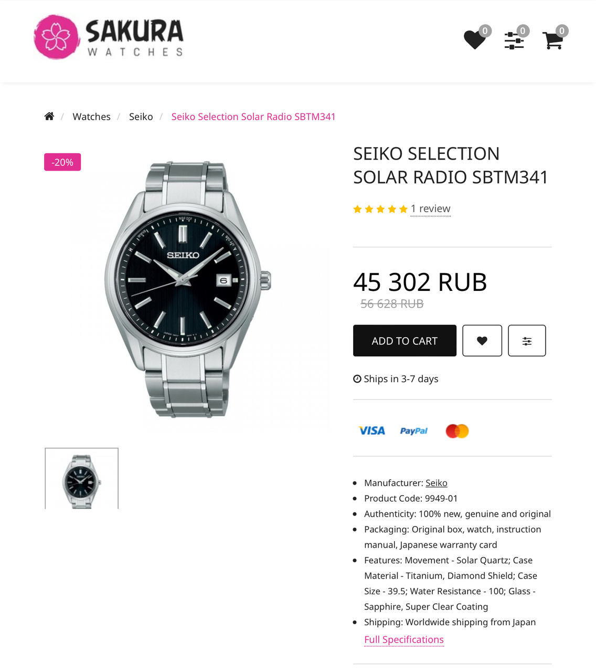Select the watch thumbnail image
The width and height of the screenshot is (596, 672).
point(81,478)
